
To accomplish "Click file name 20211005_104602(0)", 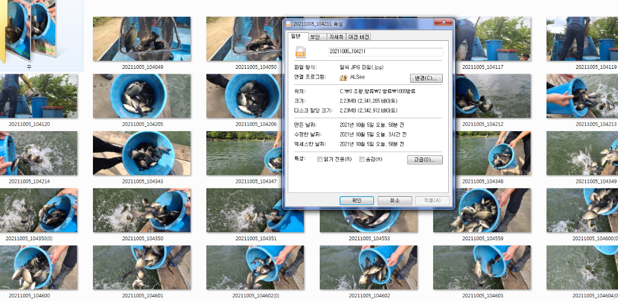I will (256, 296).
